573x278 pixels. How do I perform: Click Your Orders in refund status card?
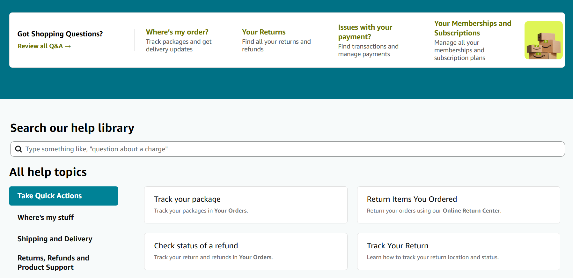(x=255, y=257)
